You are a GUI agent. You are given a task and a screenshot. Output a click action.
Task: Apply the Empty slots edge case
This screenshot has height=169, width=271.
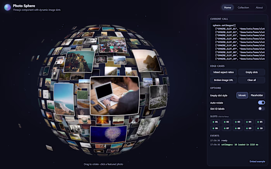click(x=252, y=72)
